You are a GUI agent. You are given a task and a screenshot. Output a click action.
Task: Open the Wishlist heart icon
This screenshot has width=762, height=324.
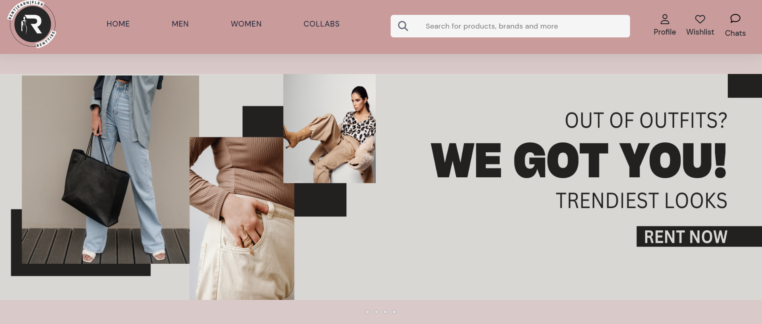pos(700,19)
